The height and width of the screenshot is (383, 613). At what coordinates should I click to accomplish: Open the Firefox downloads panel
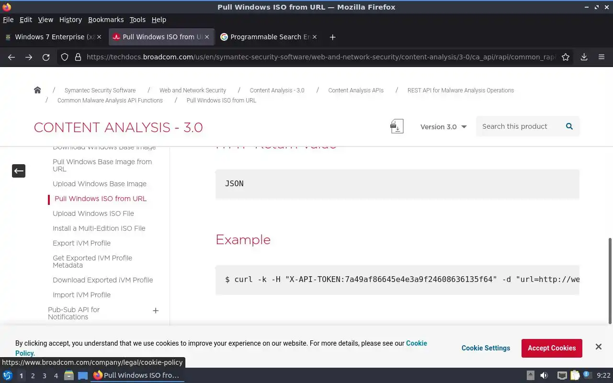[584, 57]
